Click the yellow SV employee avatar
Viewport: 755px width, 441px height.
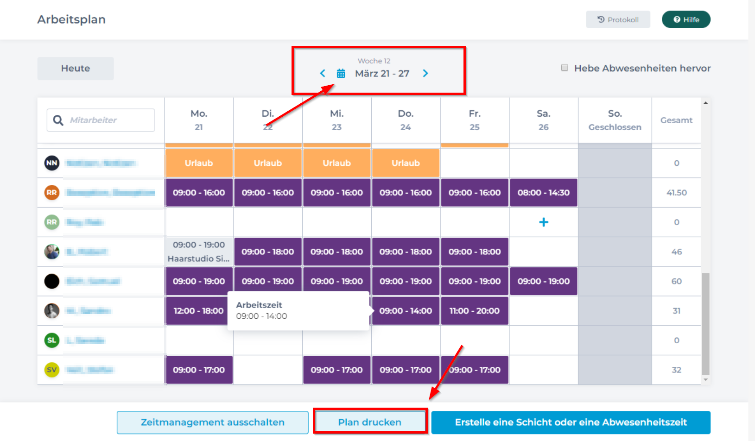[52, 370]
